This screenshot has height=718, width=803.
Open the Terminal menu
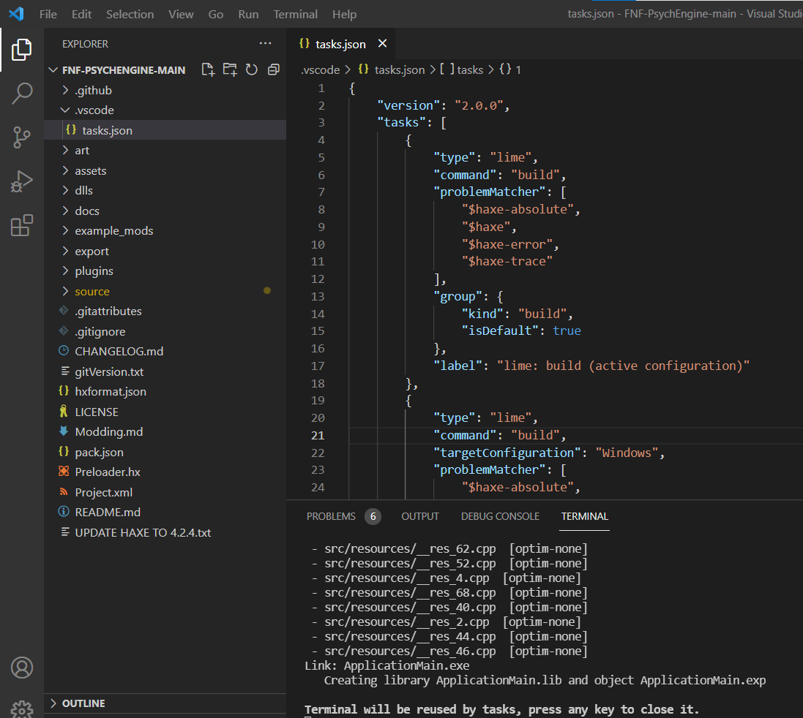click(295, 14)
